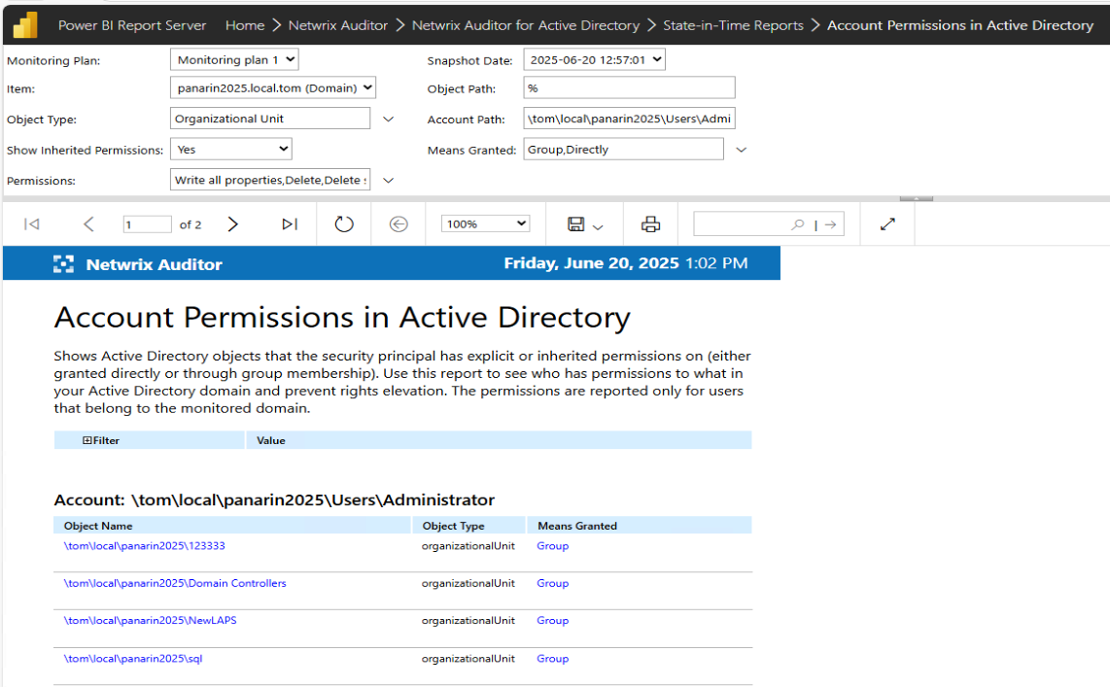
Task: Open the Domain Controllers object link
Action: 175,583
